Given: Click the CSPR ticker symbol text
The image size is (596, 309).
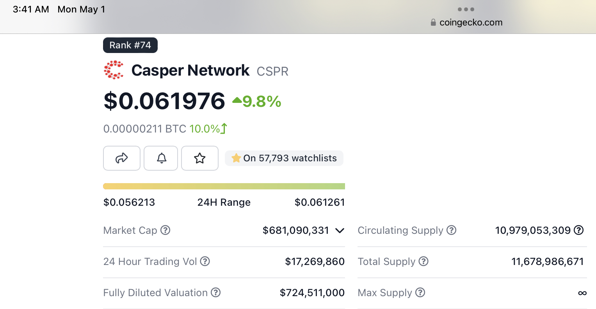Looking at the screenshot, I should coord(272,72).
